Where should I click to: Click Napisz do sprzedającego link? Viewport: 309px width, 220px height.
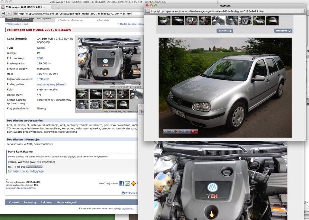pos(28,171)
